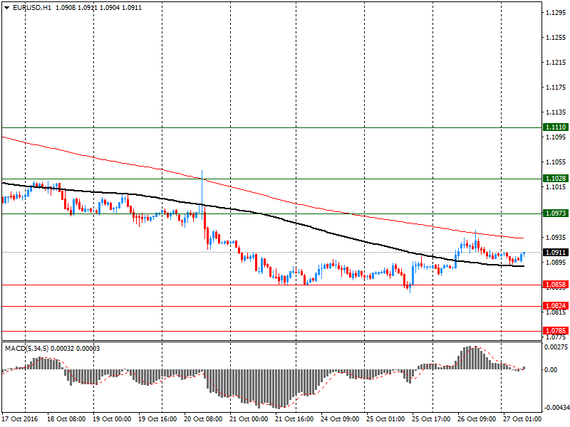
Task: Click the 1.1135 price scale value
Action: click(x=556, y=112)
